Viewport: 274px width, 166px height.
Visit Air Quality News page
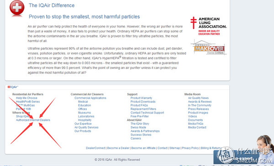[198, 98]
